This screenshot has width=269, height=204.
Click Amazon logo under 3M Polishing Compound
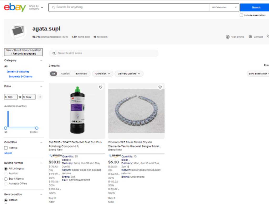tap(55, 155)
